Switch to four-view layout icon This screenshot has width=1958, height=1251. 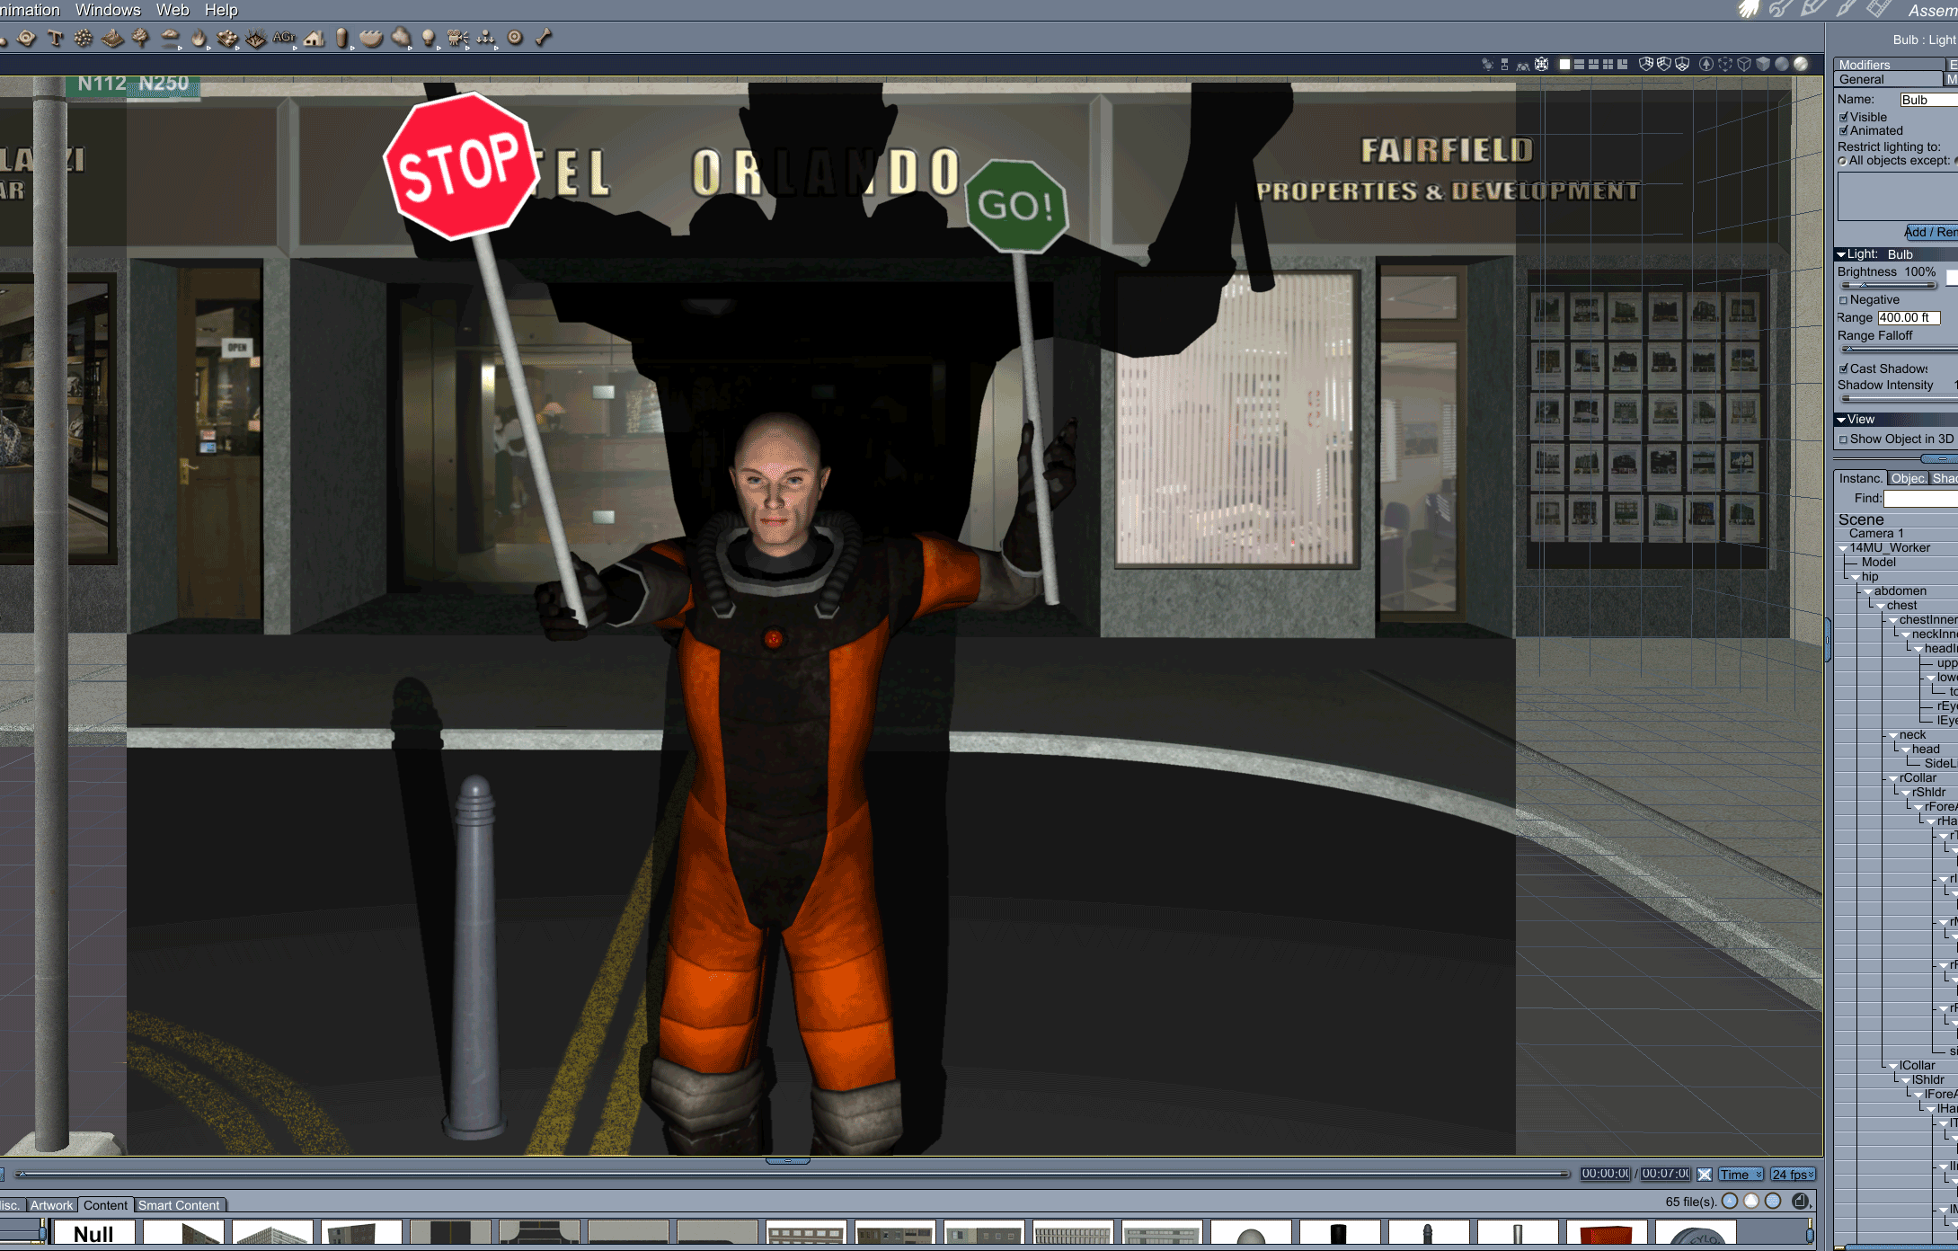(x=1608, y=65)
